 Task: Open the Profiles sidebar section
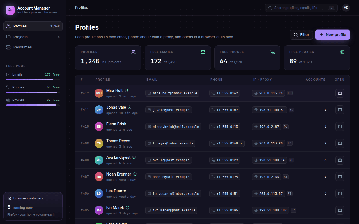coord(33,26)
